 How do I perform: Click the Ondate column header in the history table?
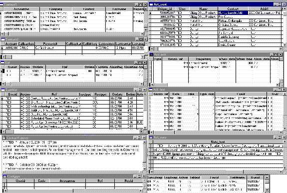click(x=117, y=94)
